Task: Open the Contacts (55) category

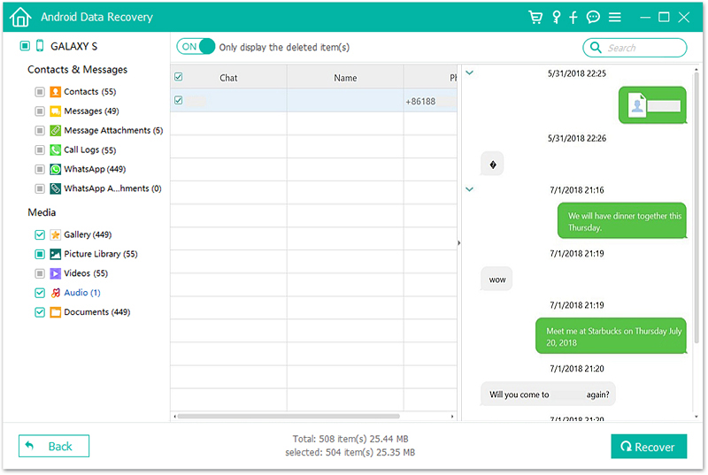Action: point(90,92)
